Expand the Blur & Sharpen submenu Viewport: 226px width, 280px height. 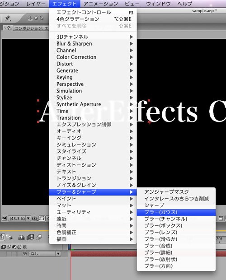[93, 43]
